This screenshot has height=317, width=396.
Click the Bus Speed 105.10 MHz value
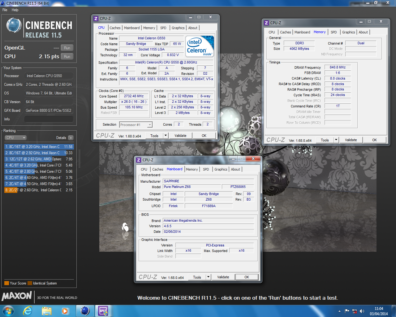click(134, 107)
